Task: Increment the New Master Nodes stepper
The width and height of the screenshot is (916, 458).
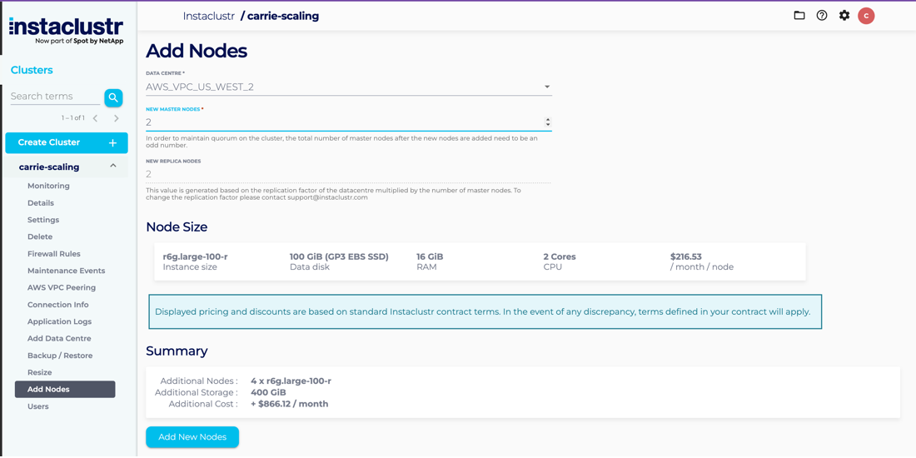Action: tap(547, 121)
